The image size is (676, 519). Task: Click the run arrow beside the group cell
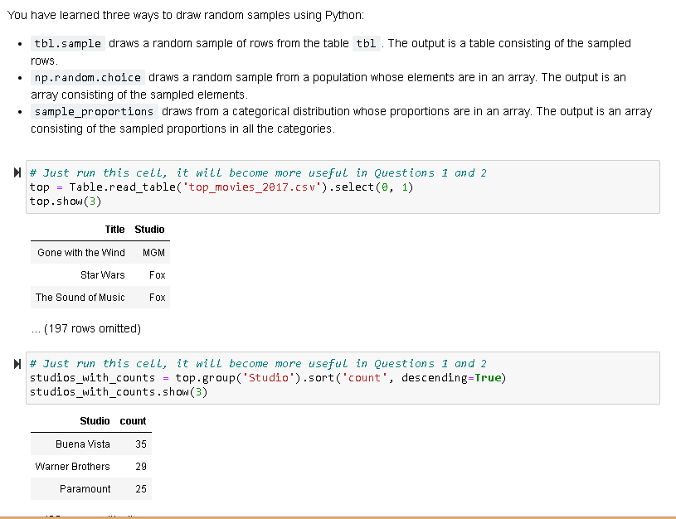pyautogui.click(x=17, y=363)
